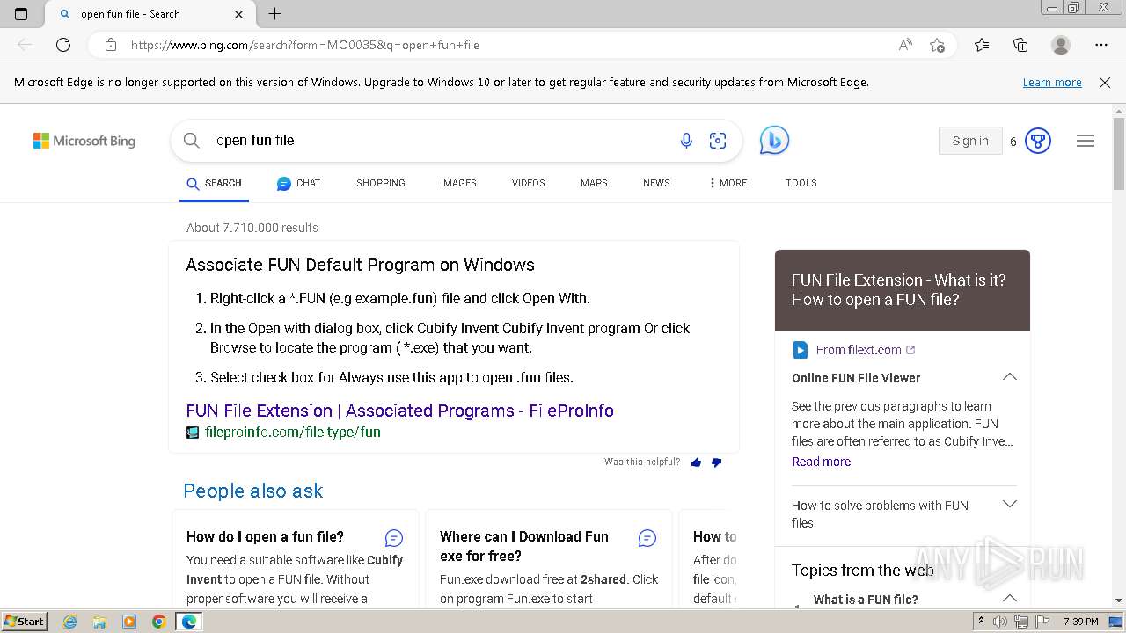Refresh the current page
Image resolution: width=1126 pixels, height=633 pixels.
point(63,45)
